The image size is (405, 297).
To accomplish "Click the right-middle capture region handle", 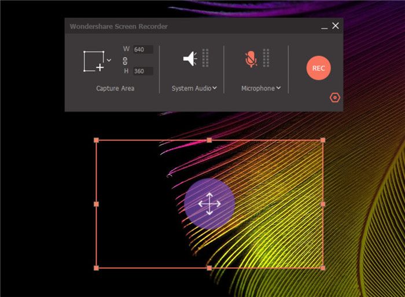I will pos(323,204).
